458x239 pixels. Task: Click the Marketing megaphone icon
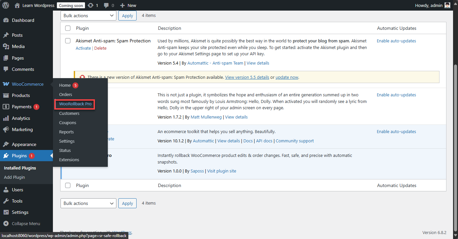[6, 129]
